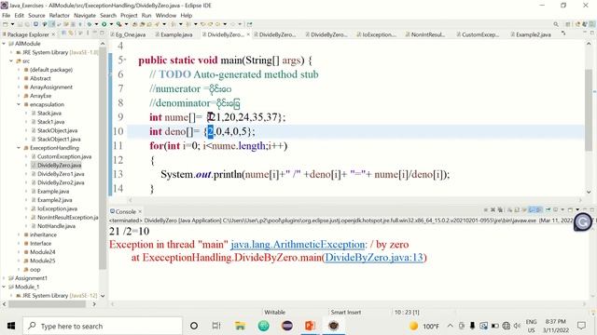
Task: Close the Console view tab
Action: (140, 211)
